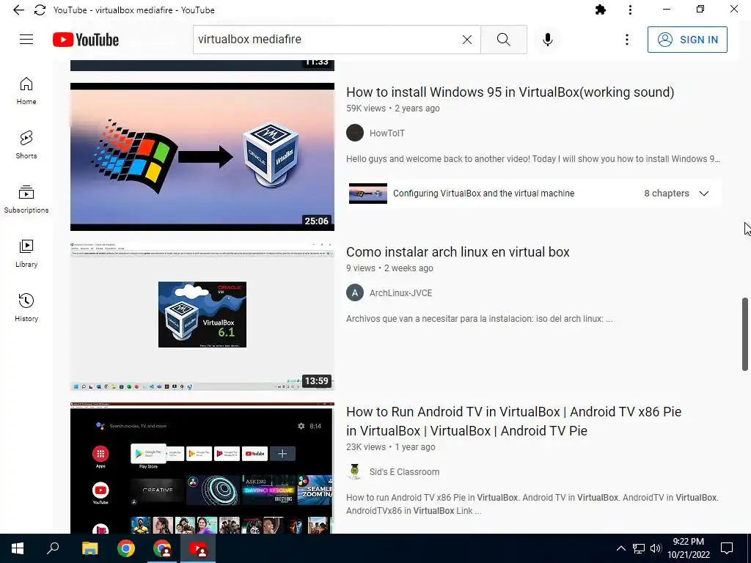This screenshot has width=751, height=563.
Task: Run the search with the magnifier button
Action: (503, 40)
